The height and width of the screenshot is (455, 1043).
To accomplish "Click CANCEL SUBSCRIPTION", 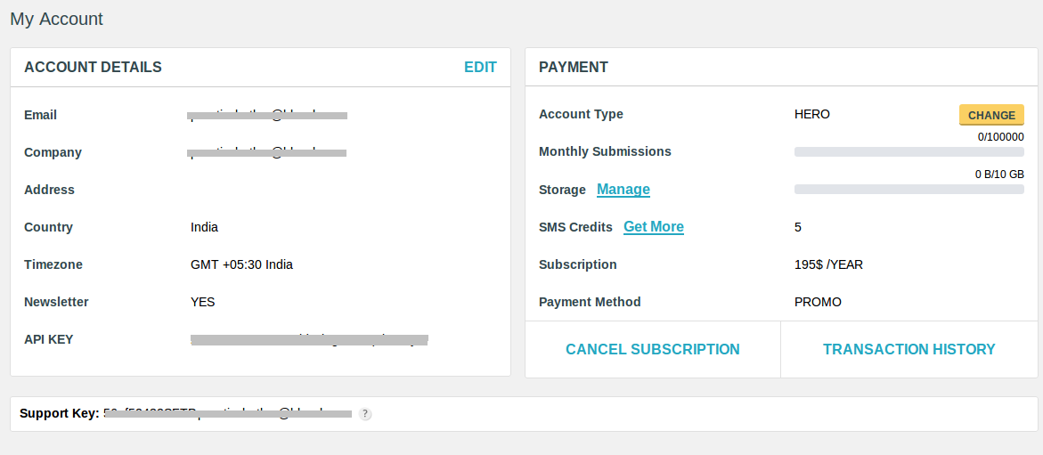I will point(652,349).
